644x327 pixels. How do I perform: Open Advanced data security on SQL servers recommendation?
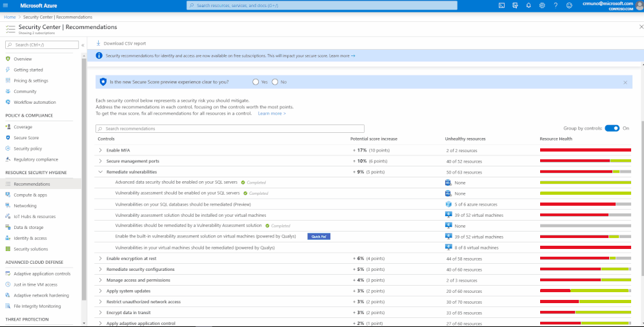(x=176, y=183)
